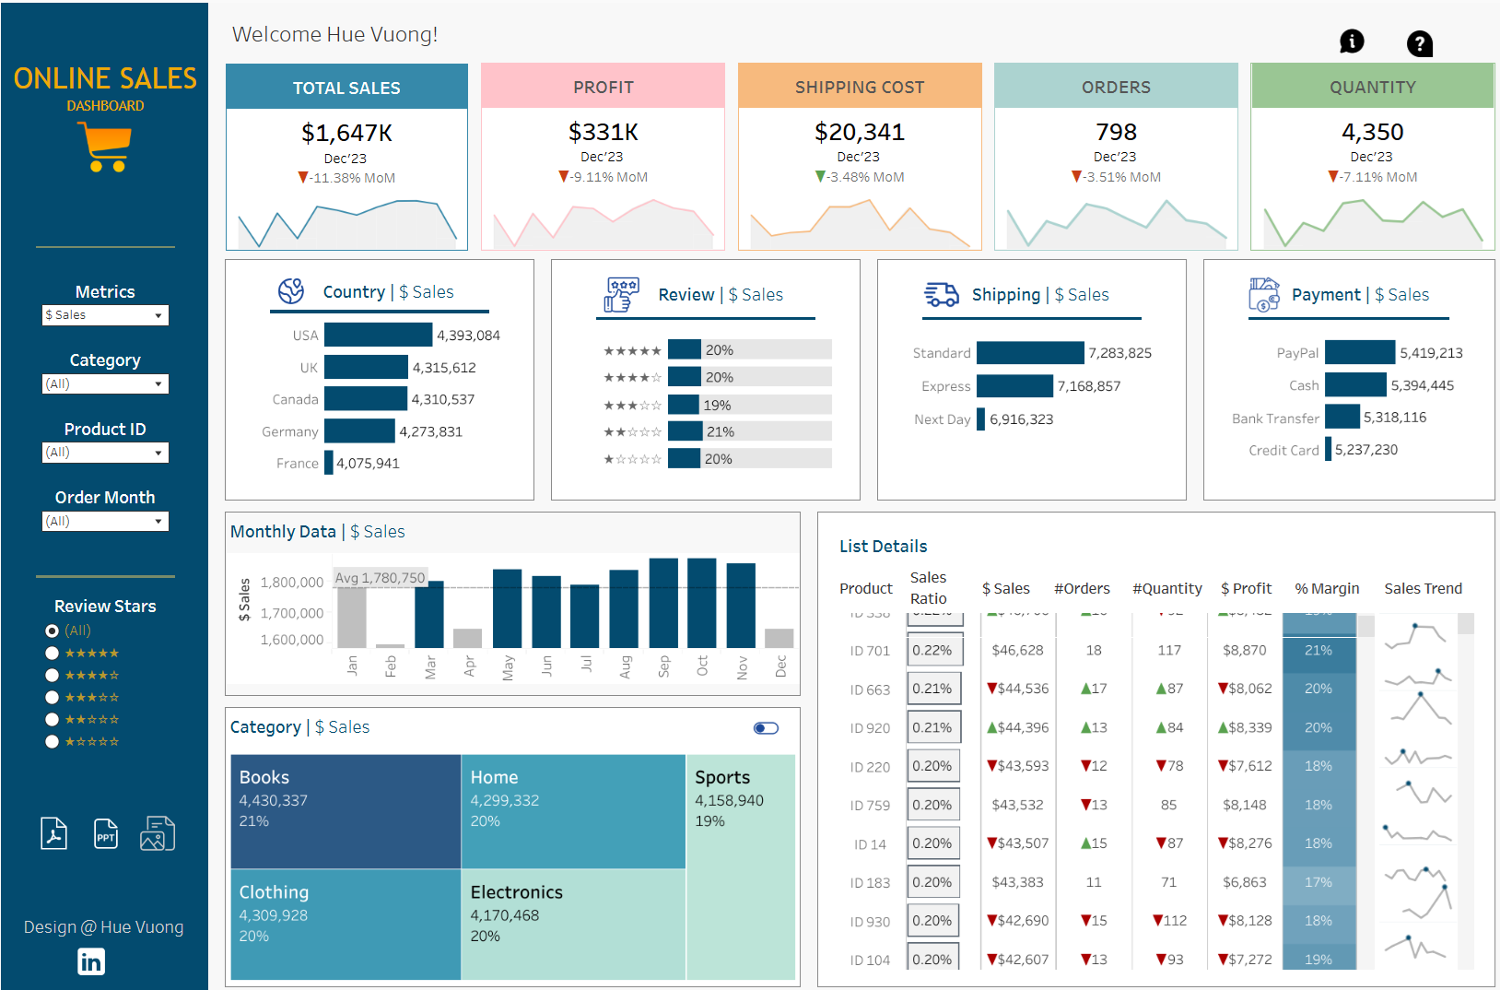This screenshot has height=990, width=1500.
Task: Select product row ID 183
Action: click(x=870, y=883)
